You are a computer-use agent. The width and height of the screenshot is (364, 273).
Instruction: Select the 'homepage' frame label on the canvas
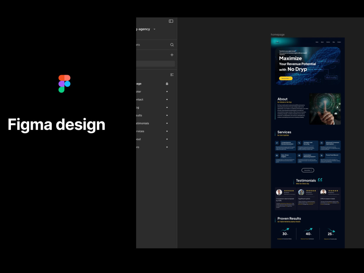(x=278, y=35)
